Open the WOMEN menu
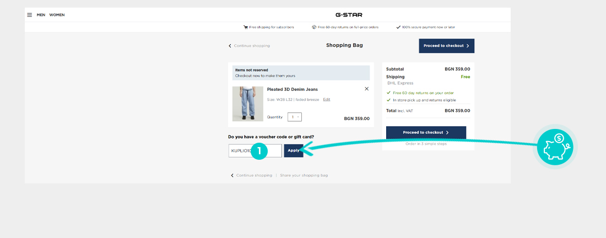 (57, 15)
